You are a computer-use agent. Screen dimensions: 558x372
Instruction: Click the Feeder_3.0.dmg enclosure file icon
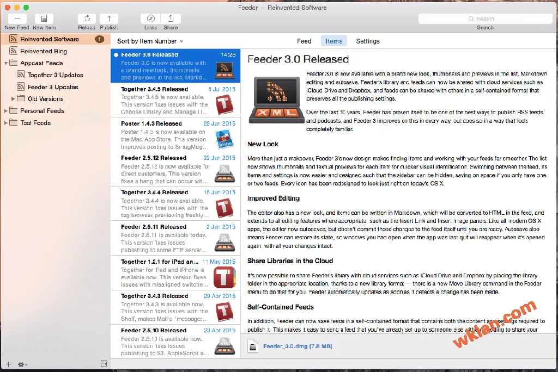[x=253, y=346]
